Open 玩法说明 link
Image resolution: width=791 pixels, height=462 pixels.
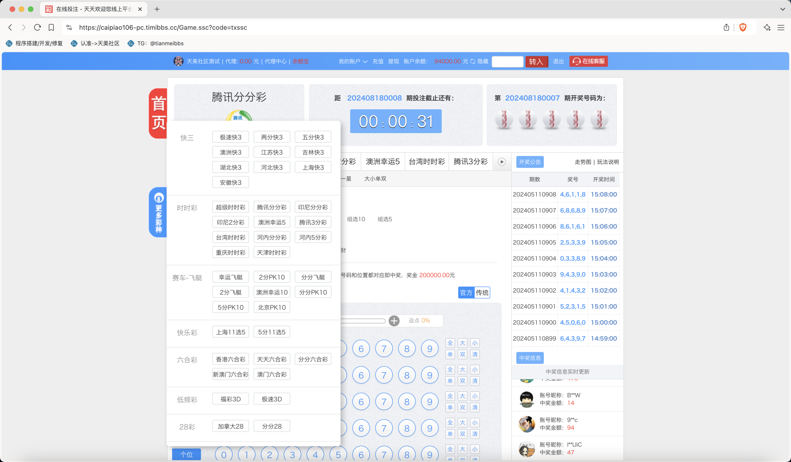click(x=608, y=162)
